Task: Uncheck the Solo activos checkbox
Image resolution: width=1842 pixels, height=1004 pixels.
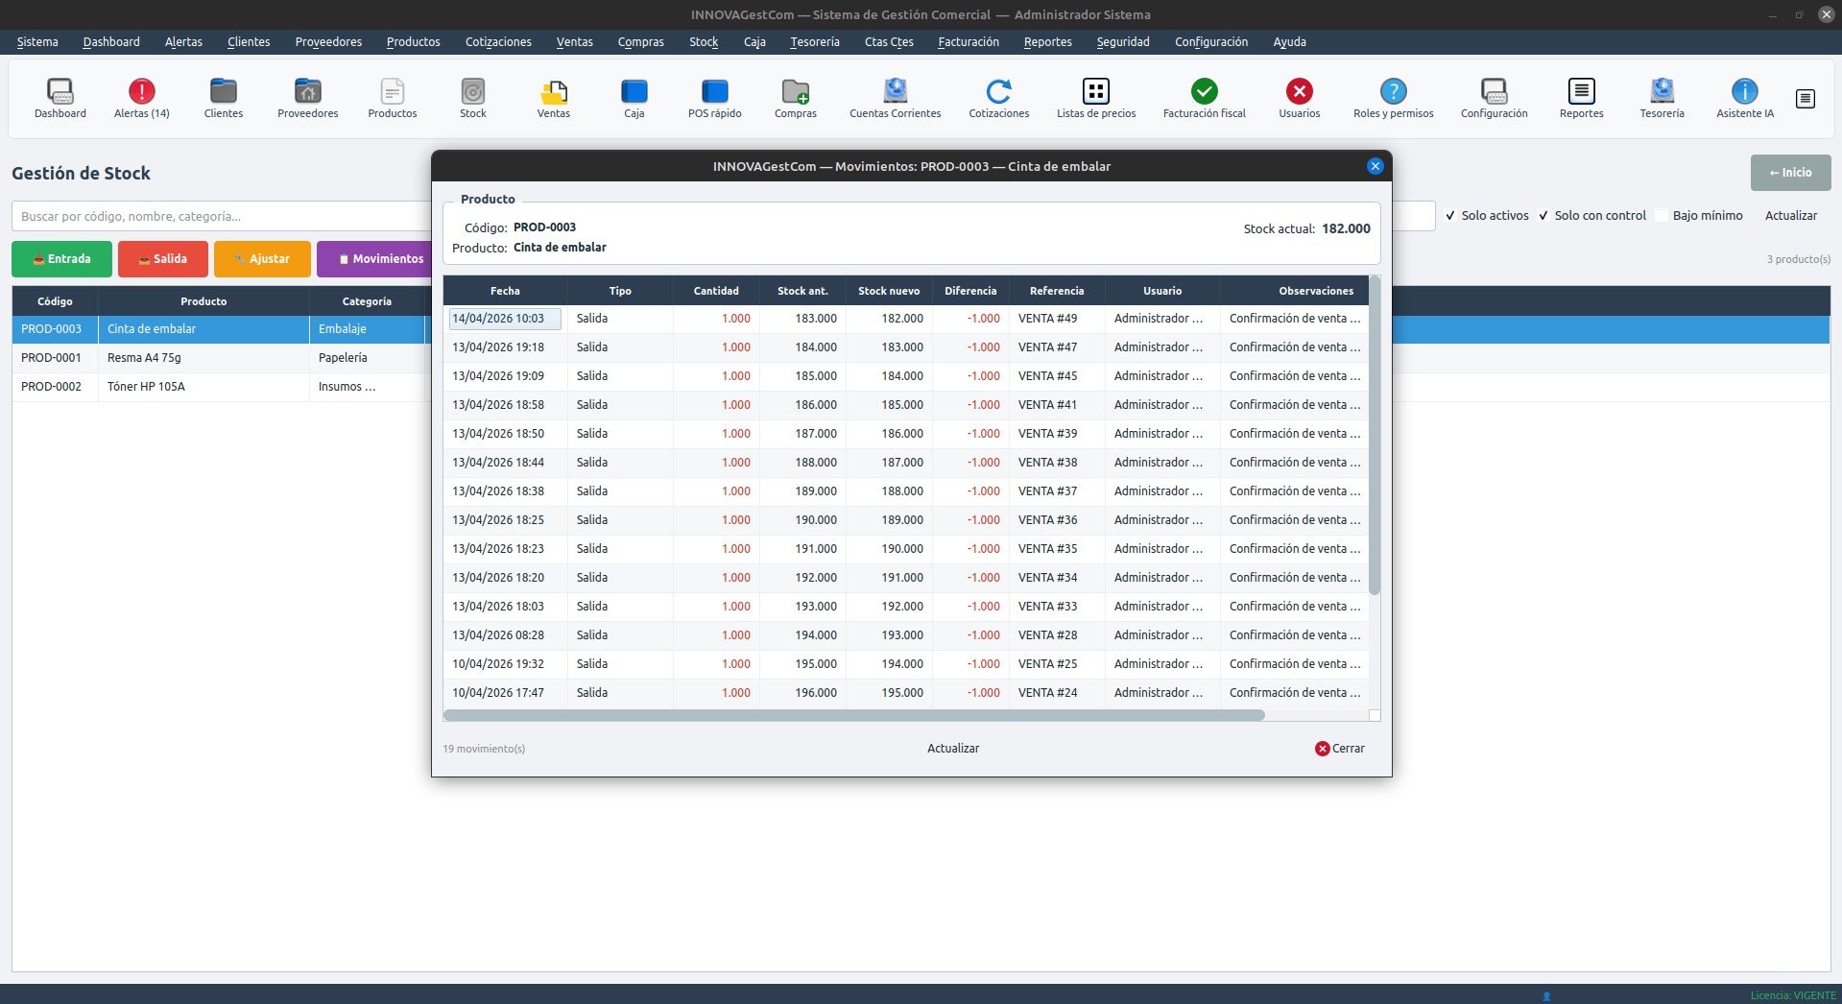Action: (1450, 216)
